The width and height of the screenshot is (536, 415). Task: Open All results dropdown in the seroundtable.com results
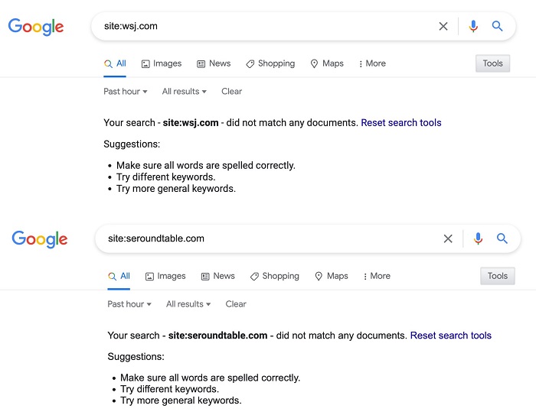(x=188, y=304)
